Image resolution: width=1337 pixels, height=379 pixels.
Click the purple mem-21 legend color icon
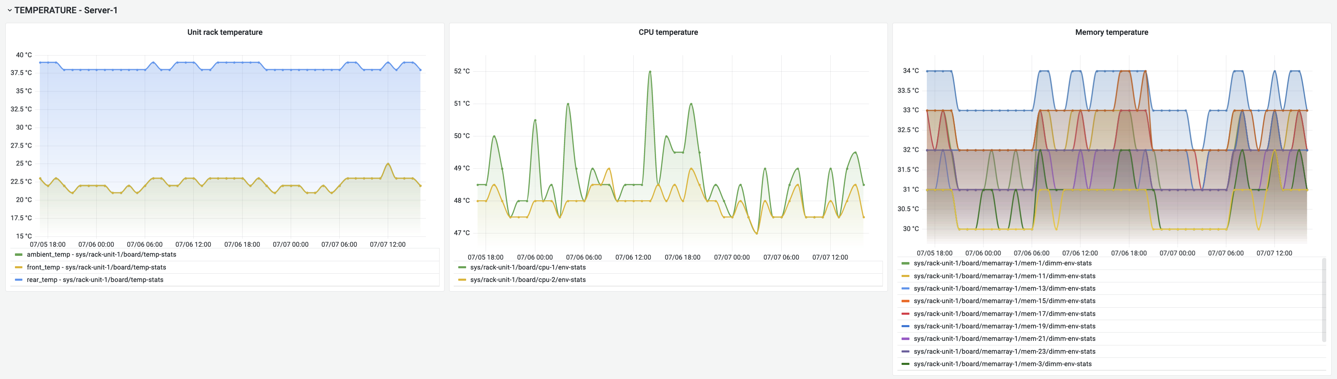(906, 338)
